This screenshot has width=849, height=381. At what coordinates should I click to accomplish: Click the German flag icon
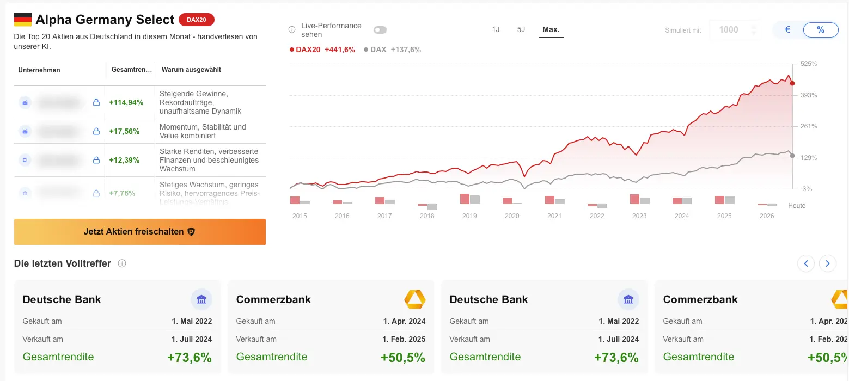pos(23,20)
